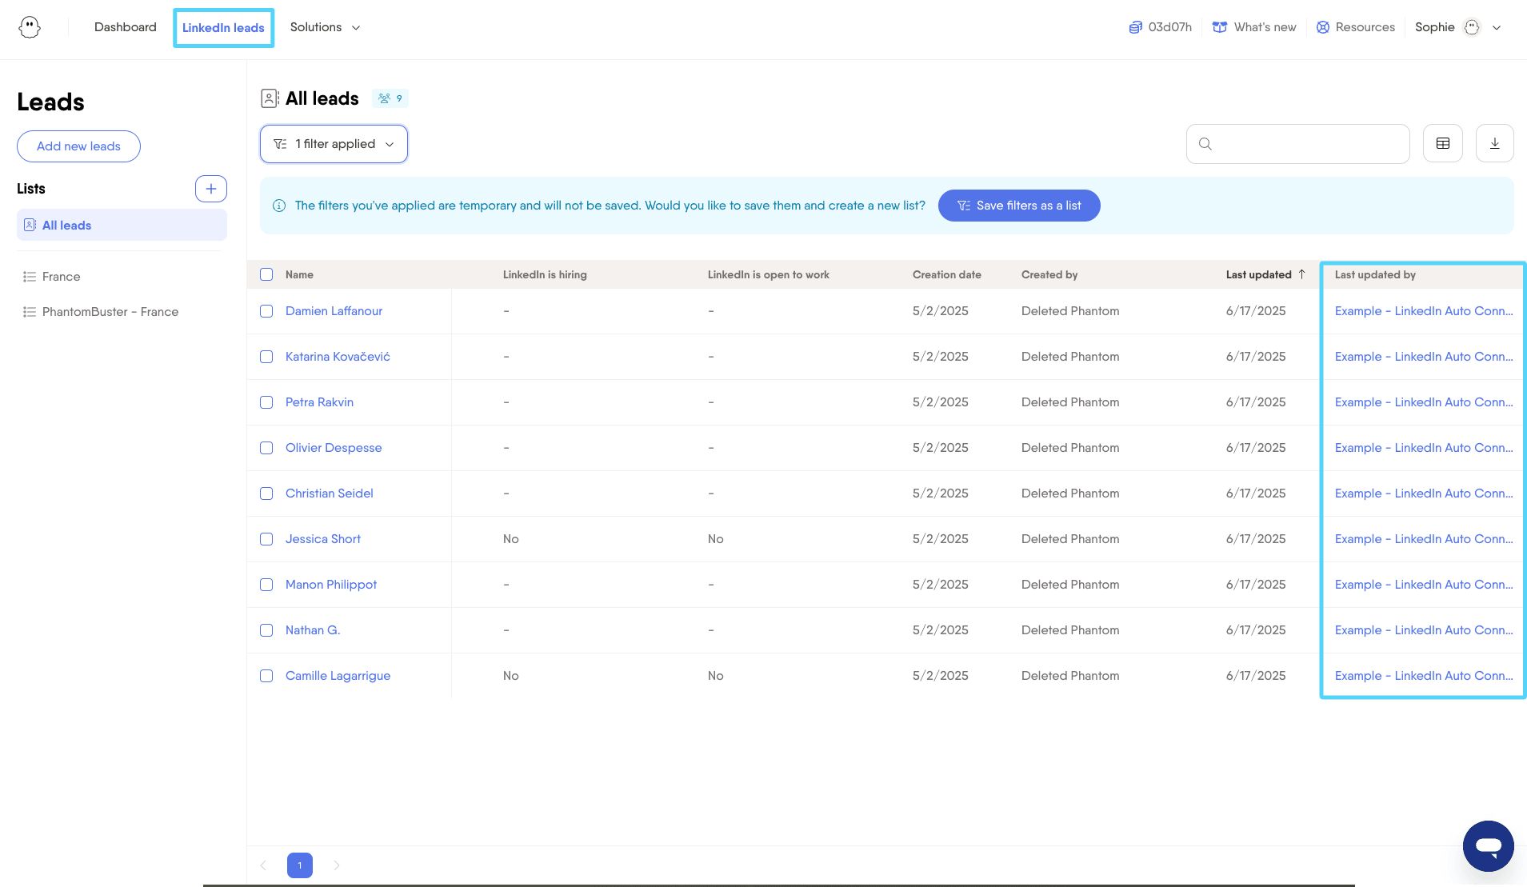
Task: Select the Jessica Short checkbox
Action: point(266,539)
